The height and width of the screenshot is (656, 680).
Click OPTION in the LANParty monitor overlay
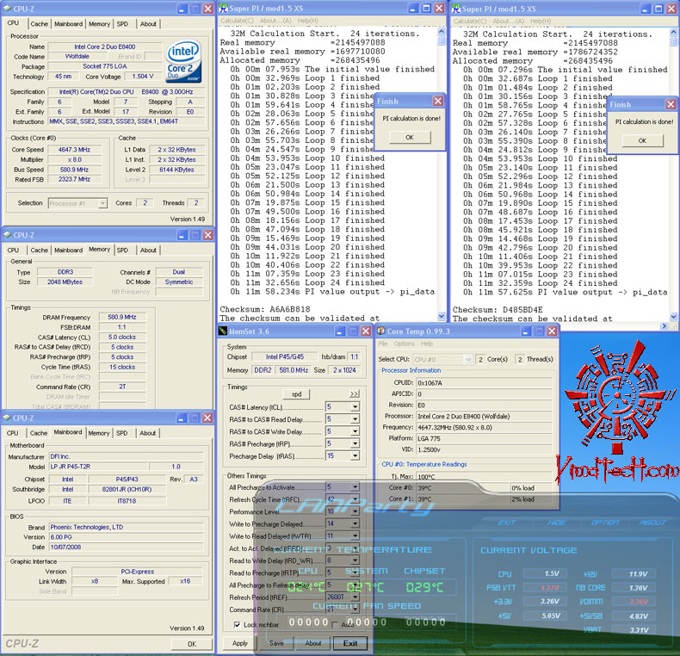coord(605,523)
